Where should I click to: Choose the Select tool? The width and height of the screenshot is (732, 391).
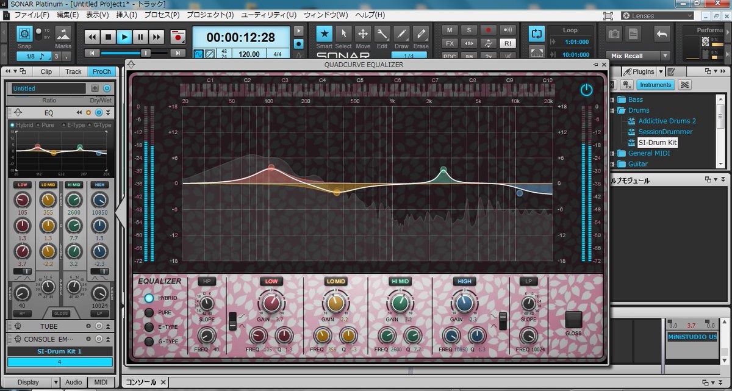click(343, 34)
